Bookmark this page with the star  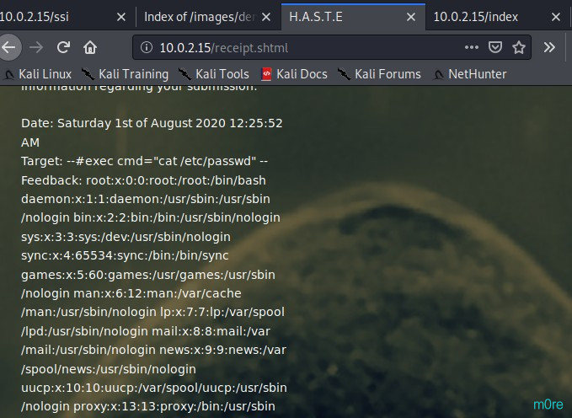[519, 47]
